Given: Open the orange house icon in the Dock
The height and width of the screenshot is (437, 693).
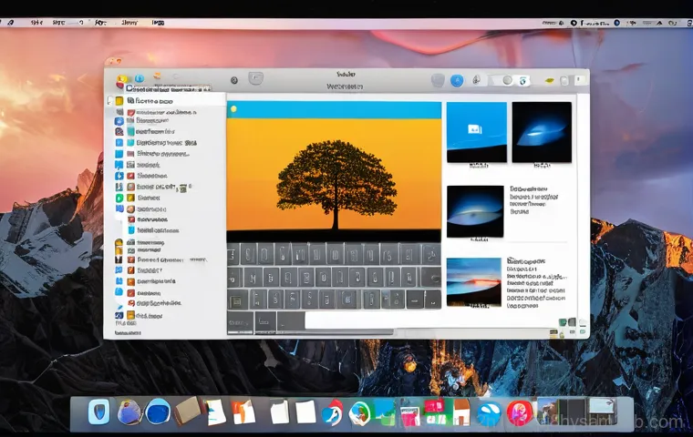Looking at the screenshot, I should pos(461,412).
